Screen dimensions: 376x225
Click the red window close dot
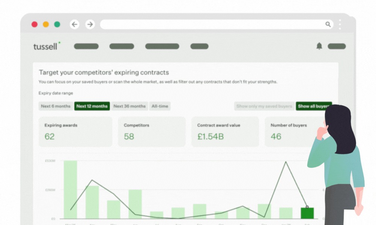tap(35, 24)
